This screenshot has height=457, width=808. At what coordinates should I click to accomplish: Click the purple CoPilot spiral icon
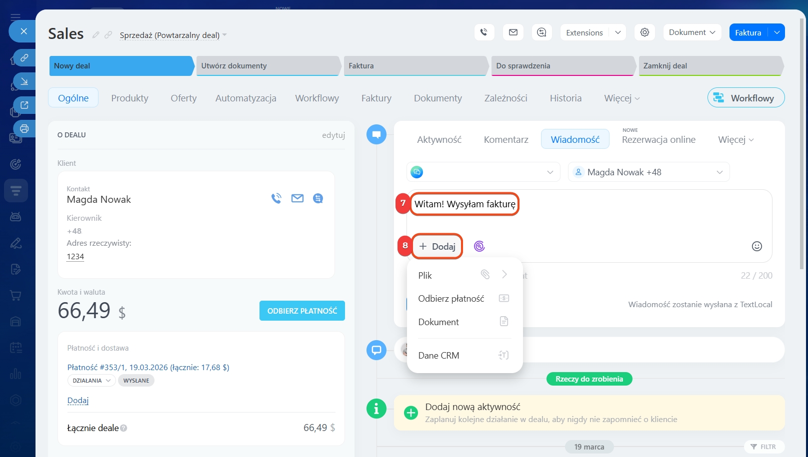(x=479, y=246)
